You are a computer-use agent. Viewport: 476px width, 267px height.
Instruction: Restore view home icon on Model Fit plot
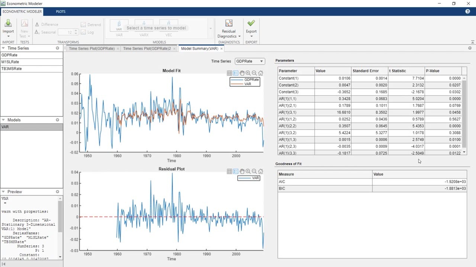tap(261, 73)
